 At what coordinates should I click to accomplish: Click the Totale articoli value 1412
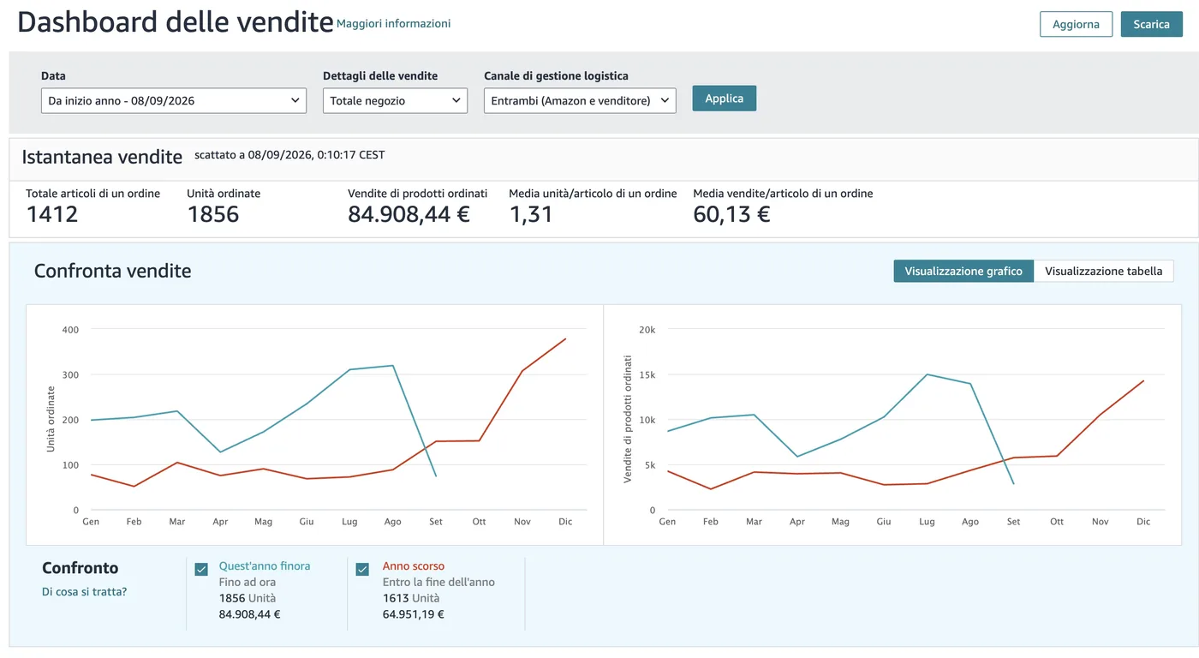(x=52, y=214)
